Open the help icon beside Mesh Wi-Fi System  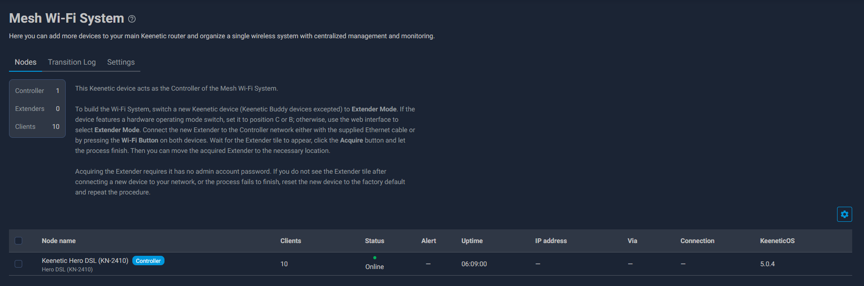[x=132, y=19]
